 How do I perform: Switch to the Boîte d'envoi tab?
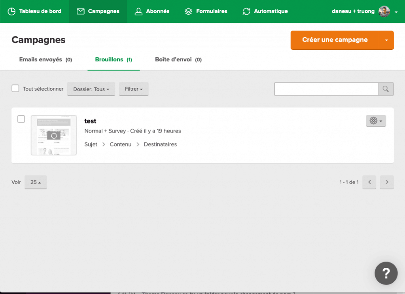[x=178, y=60]
